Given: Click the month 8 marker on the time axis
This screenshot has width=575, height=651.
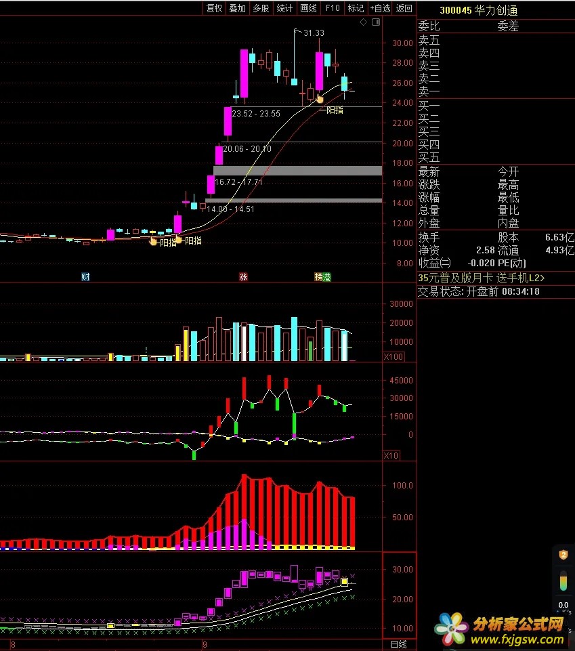Looking at the screenshot, I should [14, 645].
